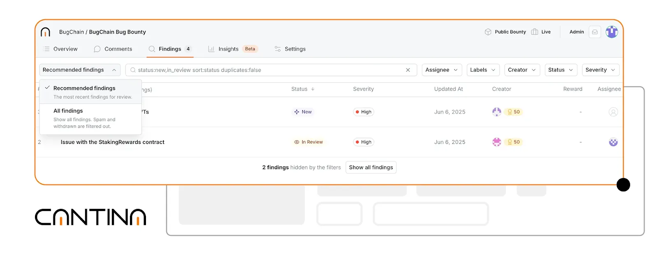This screenshot has height=255, width=658.
Task: Click BugChain Bug Bounty breadcrumb
Action: (x=118, y=32)
